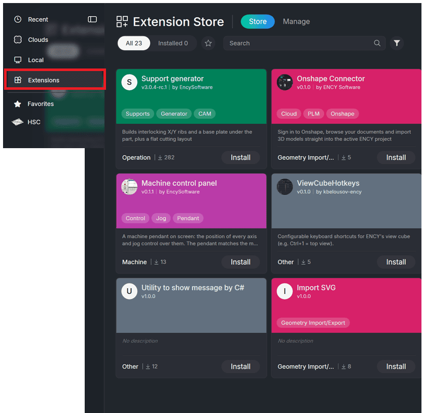This screenshot has width=424, height=413.
Task: Install the ViewCubeHotkeys extension
Action: (x=396, y=262)
